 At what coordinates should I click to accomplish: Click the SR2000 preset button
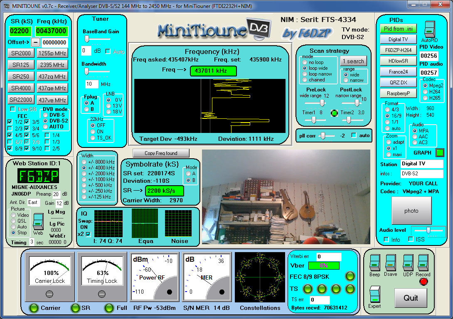pos(21,53)
